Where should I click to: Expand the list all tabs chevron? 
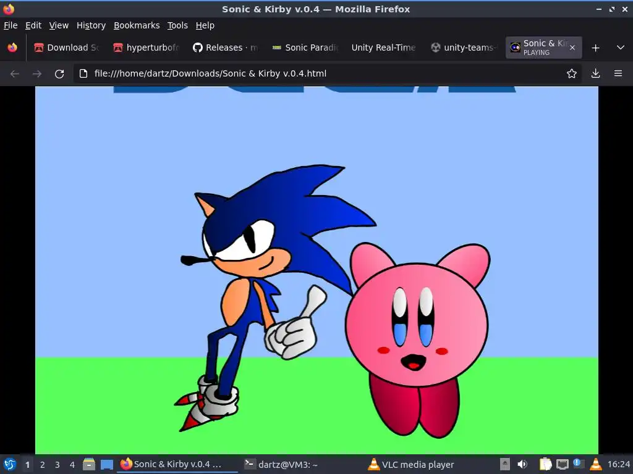tap(621, 48)
